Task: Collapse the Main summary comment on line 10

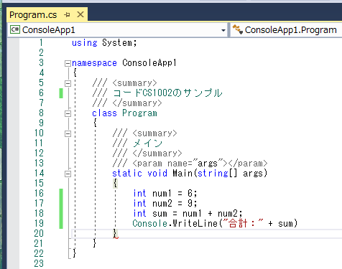Action: tap(68, 133)
